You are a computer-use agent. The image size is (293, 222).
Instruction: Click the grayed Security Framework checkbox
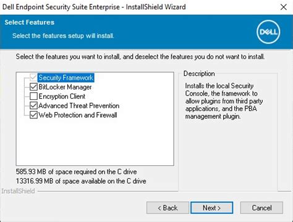tap(33, 78)
